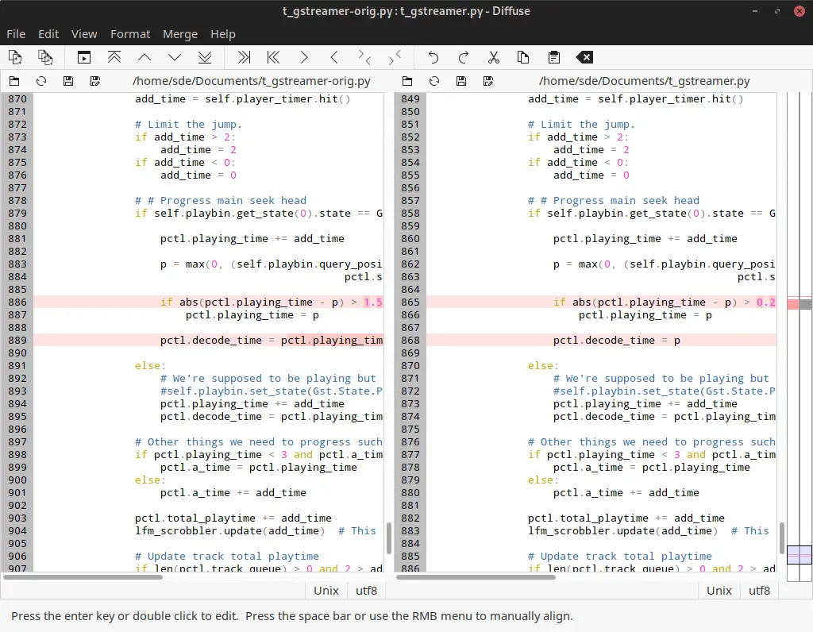
Task: Click the Realign All toolbar icon
Action: 84,57
